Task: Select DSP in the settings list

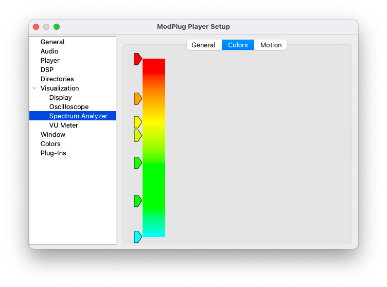Action: pos(47,70)
